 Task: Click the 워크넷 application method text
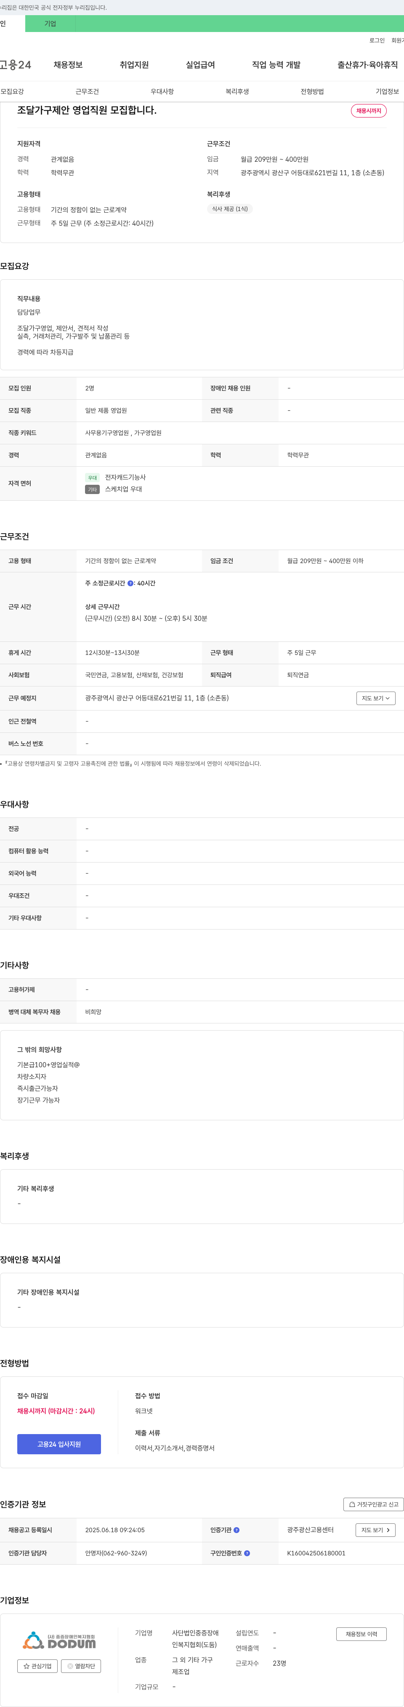[144, 1411]
